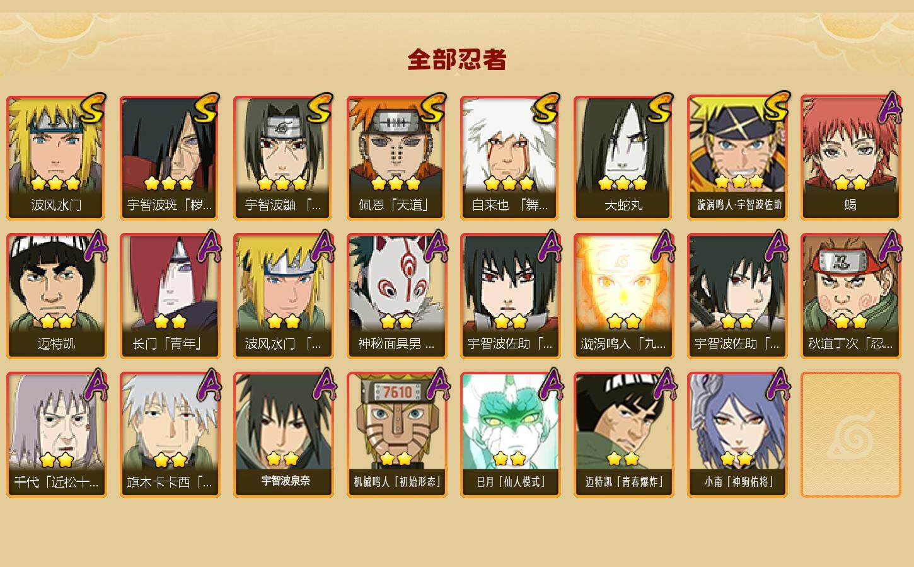914x567 pixels.
Task: Click the A rank badge on 蝎
Action: tap(890, 107)
